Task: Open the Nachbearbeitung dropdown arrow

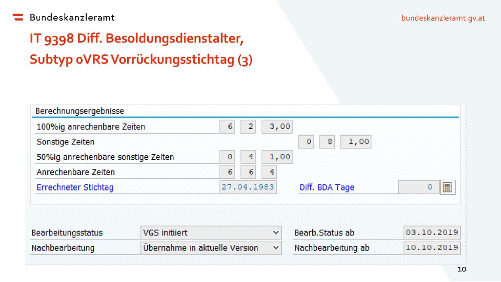Action: 276,248
